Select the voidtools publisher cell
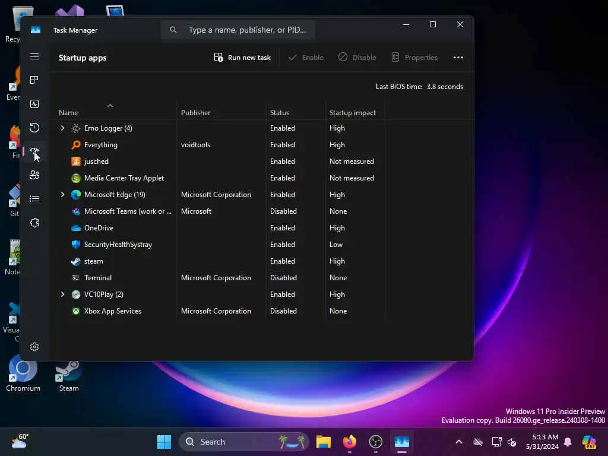608x456 pixels. tap(195, 145)
